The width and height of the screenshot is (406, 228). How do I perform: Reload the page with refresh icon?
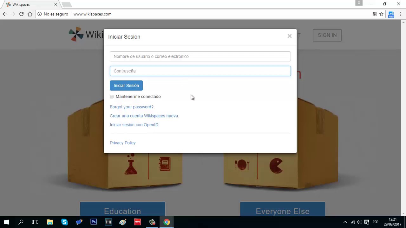click(x=21, y=14)
